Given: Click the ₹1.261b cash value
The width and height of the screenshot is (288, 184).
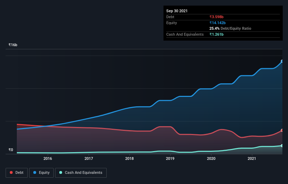Looking at the screenshot, I should coord(216,34).
